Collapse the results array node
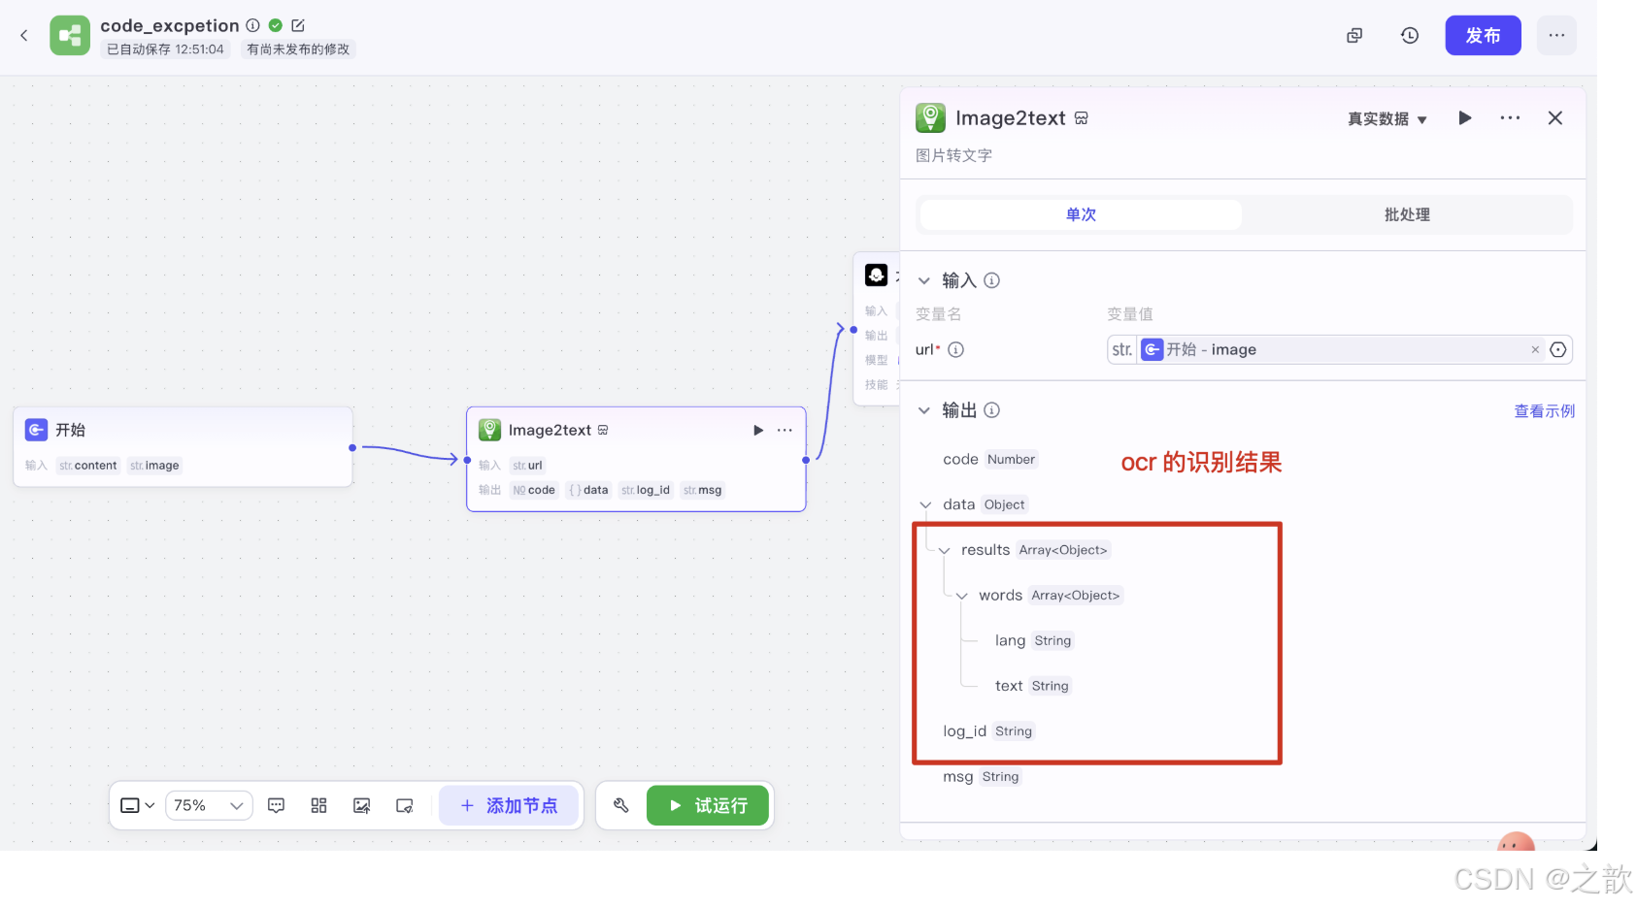 (944, 551)
